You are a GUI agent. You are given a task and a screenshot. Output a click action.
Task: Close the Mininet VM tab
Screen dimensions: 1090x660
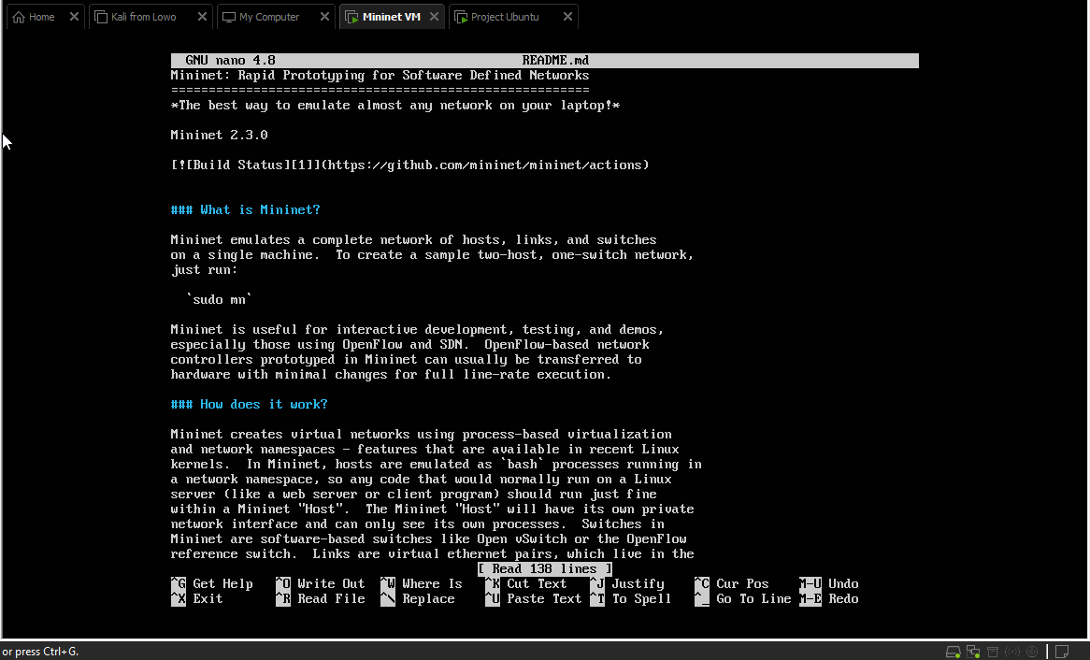(x=434, y=17)
